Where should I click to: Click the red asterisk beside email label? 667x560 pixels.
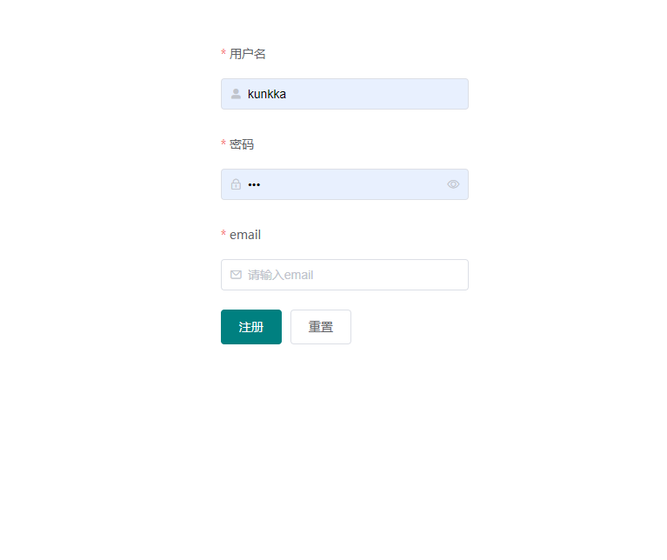[223, 233]
